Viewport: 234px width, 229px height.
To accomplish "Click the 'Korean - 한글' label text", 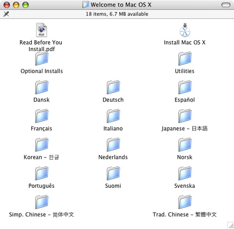I will tap(42, 157).
